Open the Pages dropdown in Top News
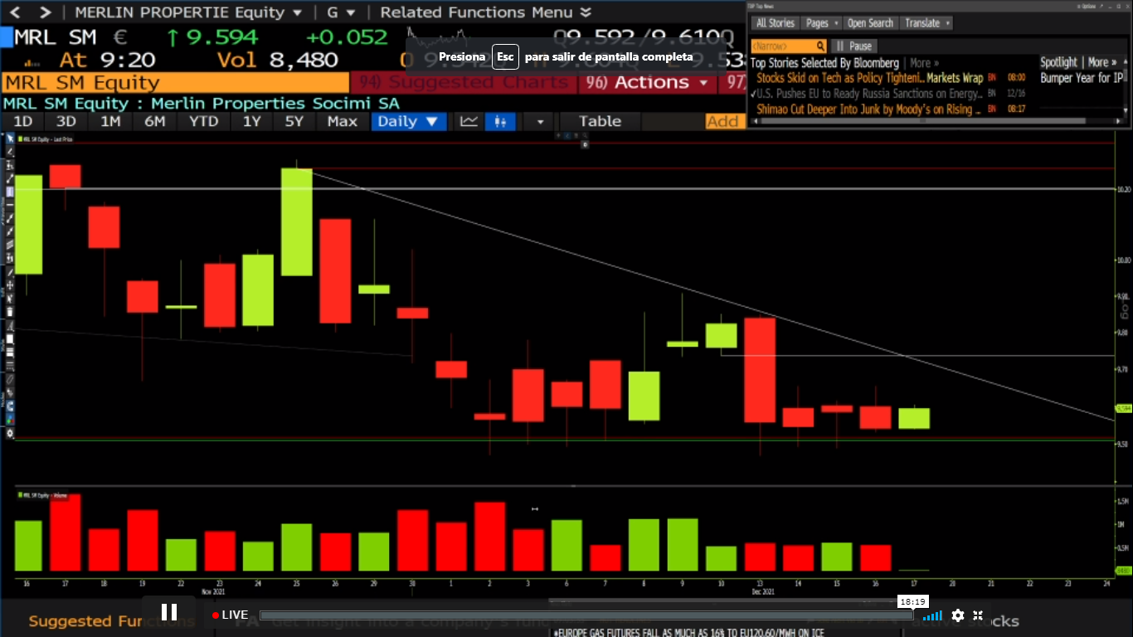 822,23
